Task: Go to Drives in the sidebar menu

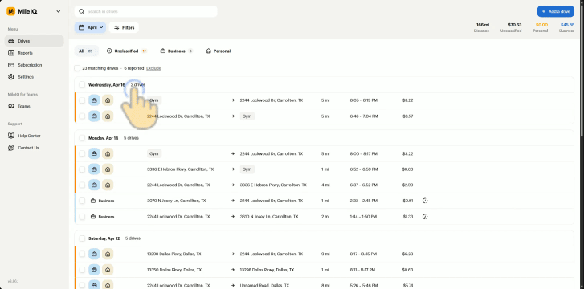Action: [35, 41]
